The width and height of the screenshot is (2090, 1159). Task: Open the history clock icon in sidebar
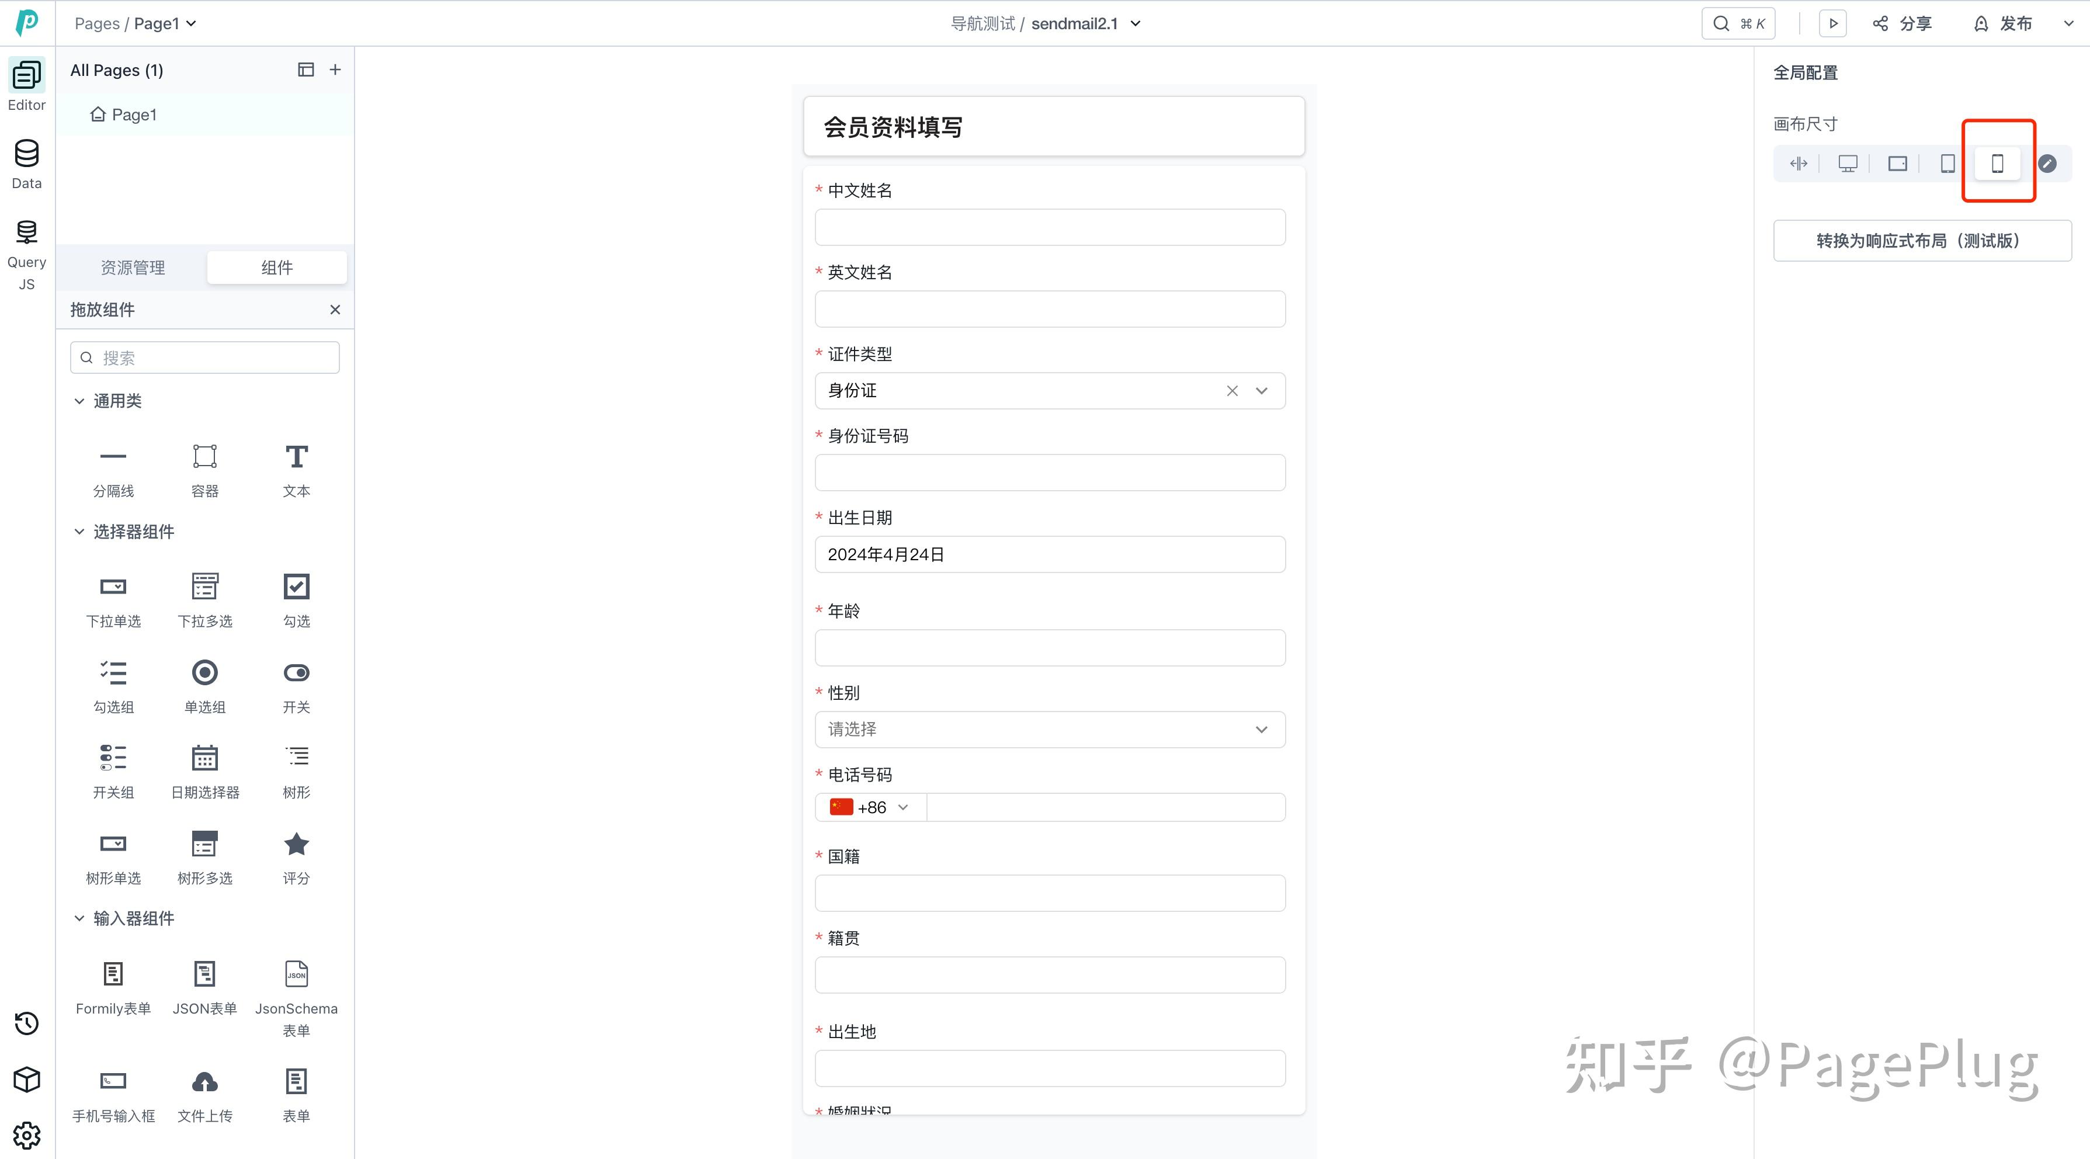[x=27, y=1023]
